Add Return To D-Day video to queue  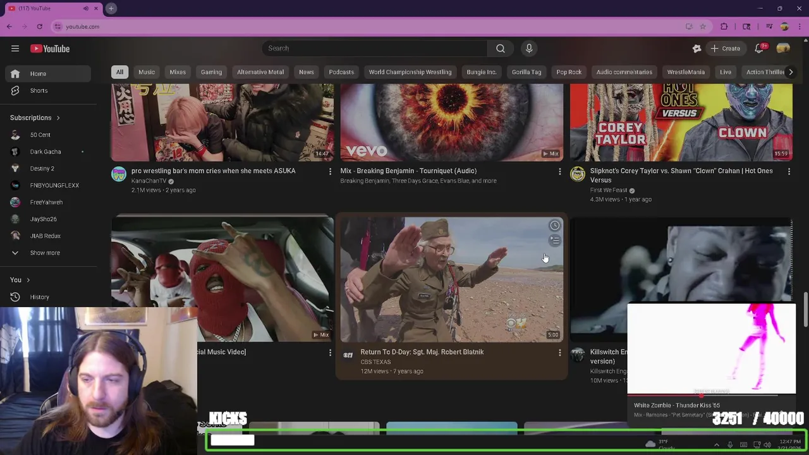coord(554,241)
